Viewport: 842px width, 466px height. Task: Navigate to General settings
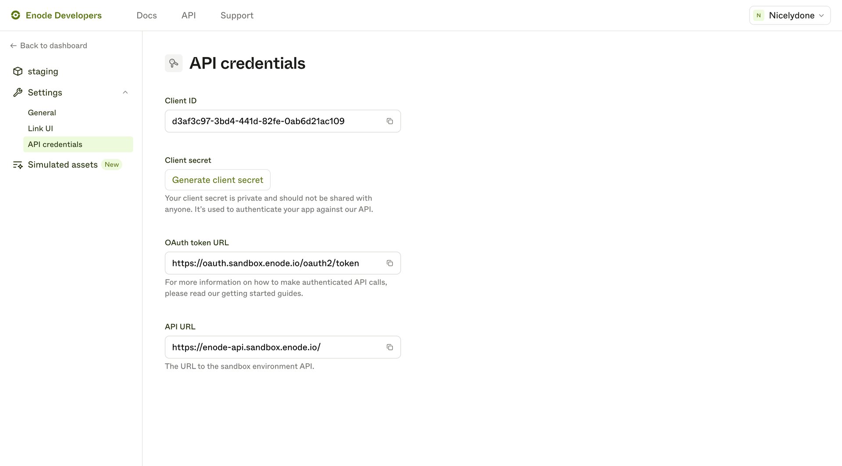pyautogui.click(x=42, y=112)
